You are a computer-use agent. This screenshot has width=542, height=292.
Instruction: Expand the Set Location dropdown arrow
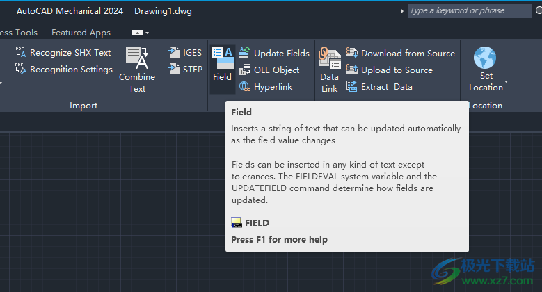click(x=507, y=82)
